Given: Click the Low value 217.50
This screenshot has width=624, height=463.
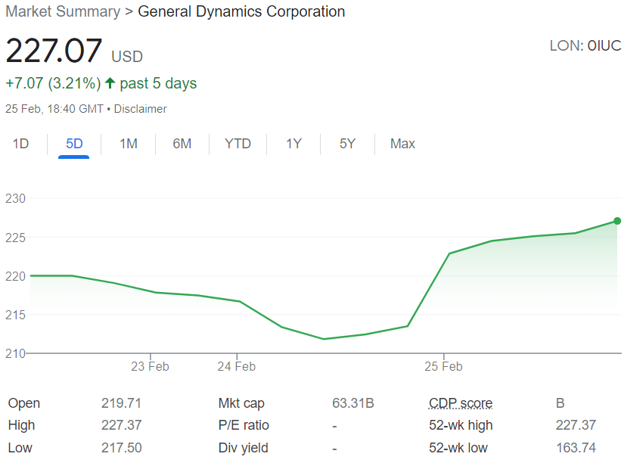Looking at the screenshot, I should 121,447.
